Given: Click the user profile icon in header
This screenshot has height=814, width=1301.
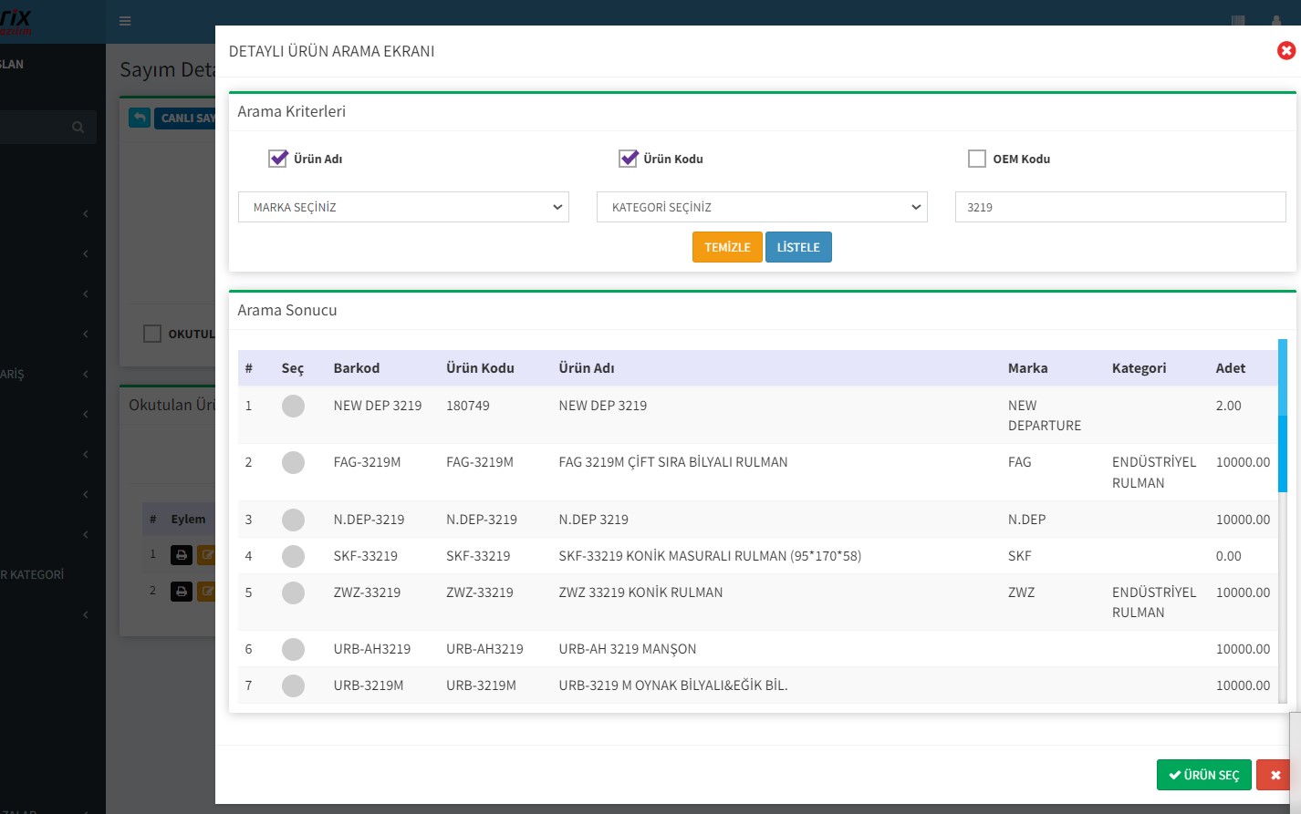Looking at the screenshot, I should (1275, 21).
